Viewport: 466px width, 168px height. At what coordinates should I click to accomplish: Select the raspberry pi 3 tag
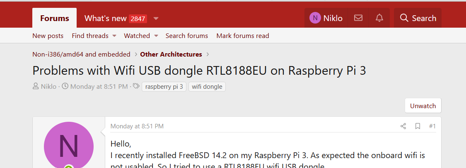click(x=164, y=87)
